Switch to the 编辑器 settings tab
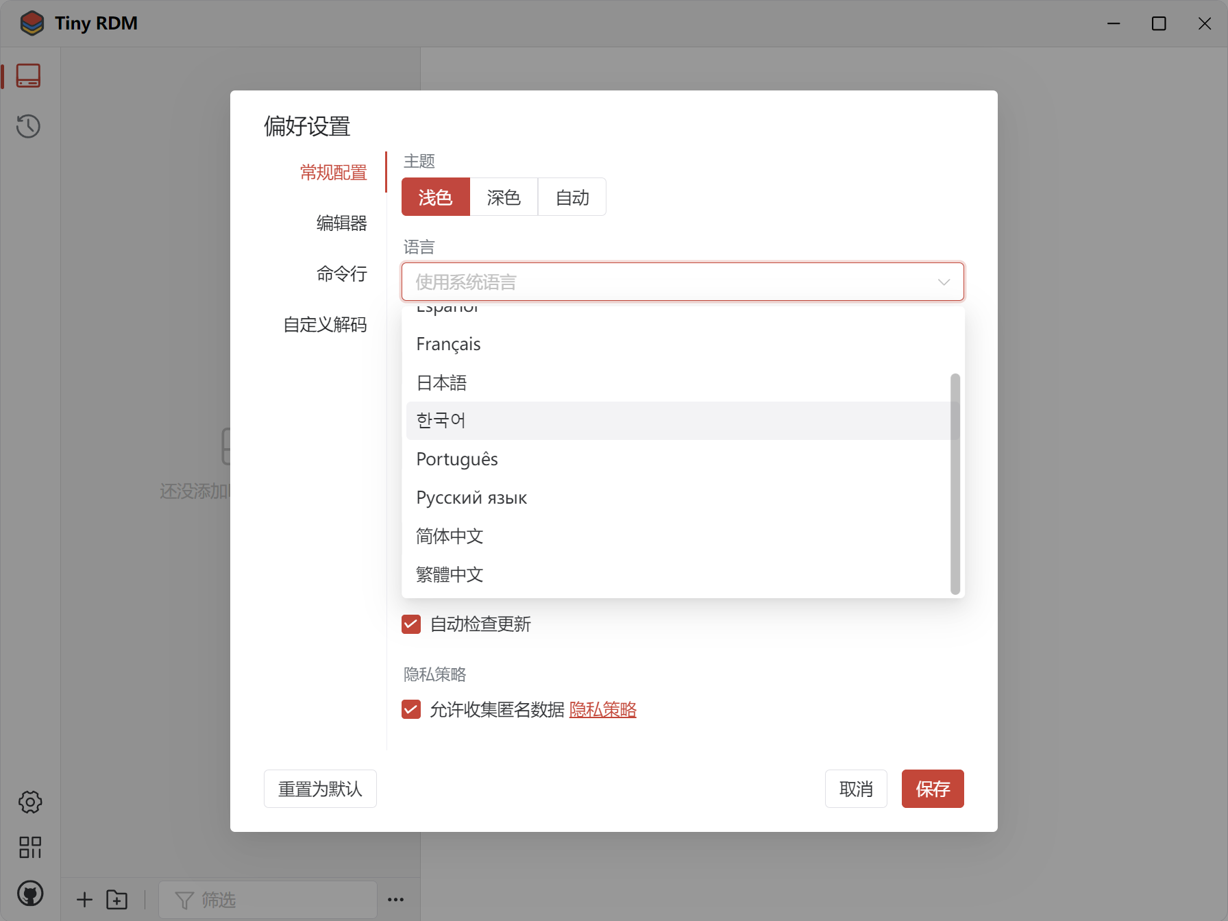 point(342,223)
